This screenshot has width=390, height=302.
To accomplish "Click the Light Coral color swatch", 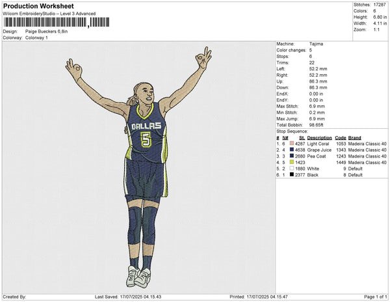I will click(292, 143).
